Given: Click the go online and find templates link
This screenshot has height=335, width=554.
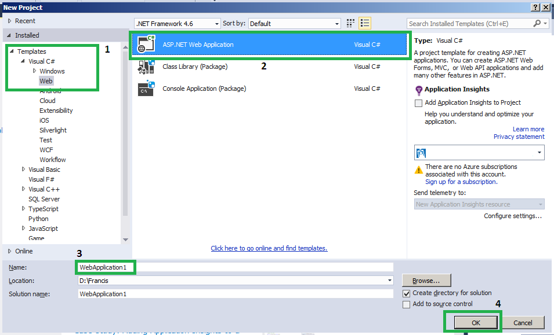Looking at the screenshot, I should 269,248.
